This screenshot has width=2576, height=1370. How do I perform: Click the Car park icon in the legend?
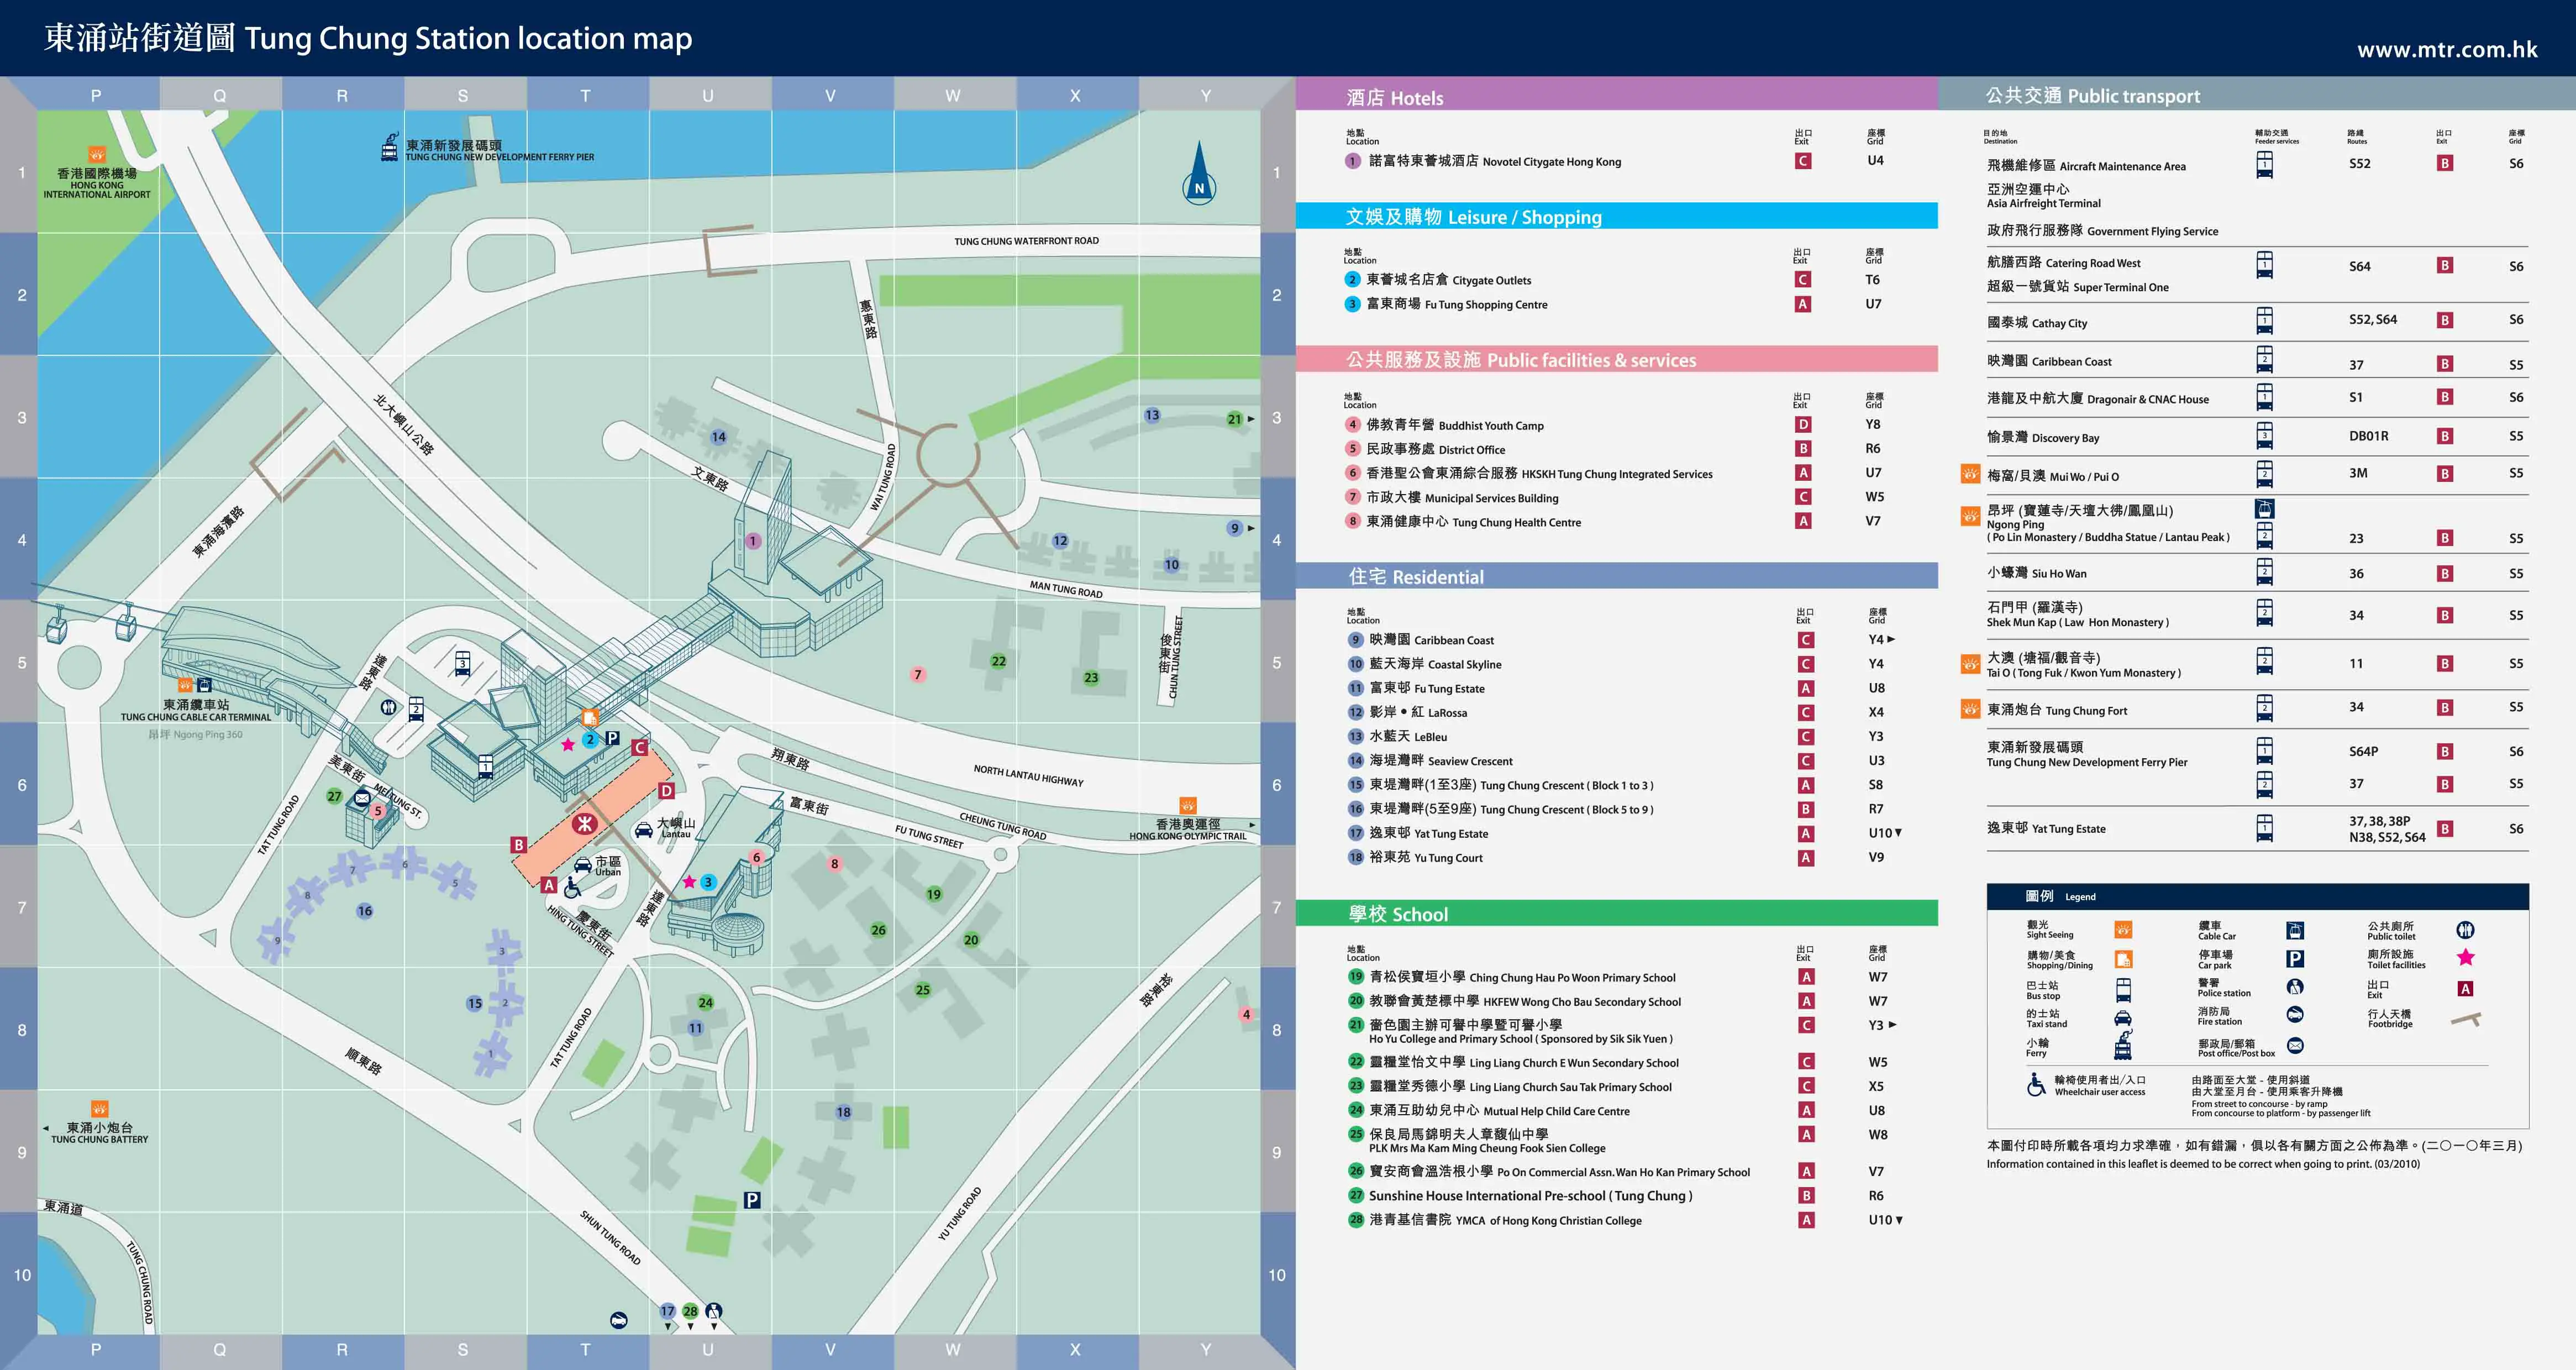2295,959
